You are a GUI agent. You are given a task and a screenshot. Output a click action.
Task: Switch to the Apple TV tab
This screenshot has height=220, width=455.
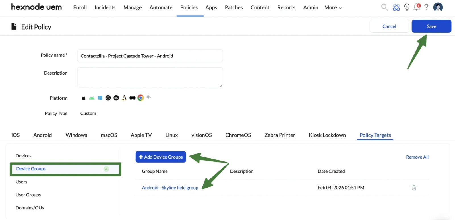tap(141, 135)
